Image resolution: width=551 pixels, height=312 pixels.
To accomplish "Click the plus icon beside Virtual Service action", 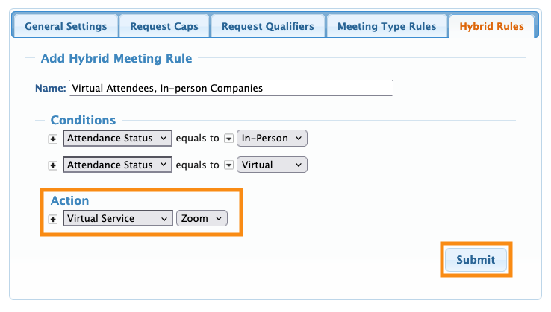I will [x=53, y=219].
